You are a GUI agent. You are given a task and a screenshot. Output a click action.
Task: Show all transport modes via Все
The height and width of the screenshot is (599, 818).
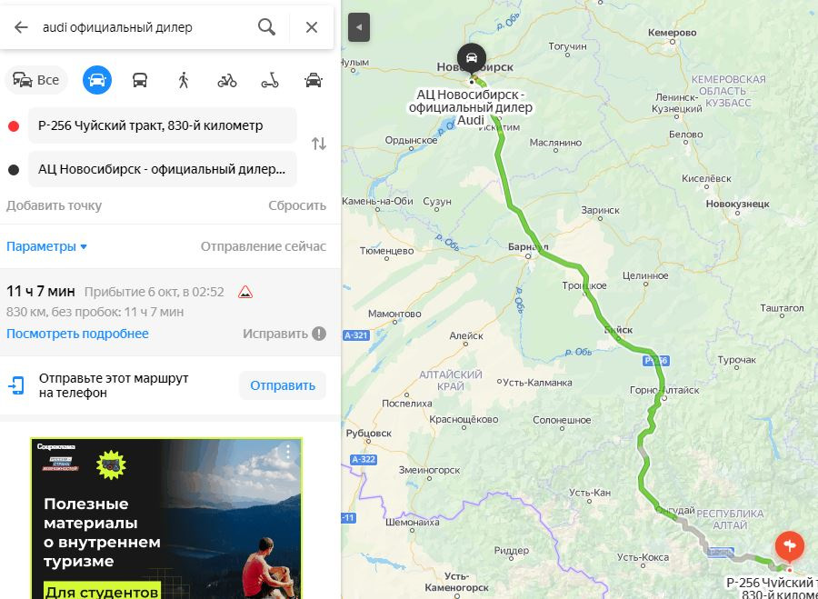(36, 80)
